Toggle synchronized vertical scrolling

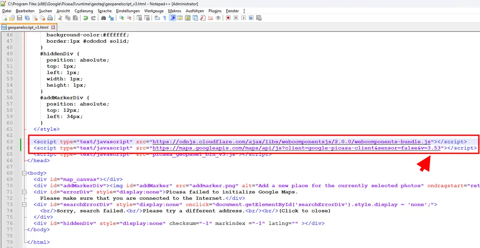(139, 18)
